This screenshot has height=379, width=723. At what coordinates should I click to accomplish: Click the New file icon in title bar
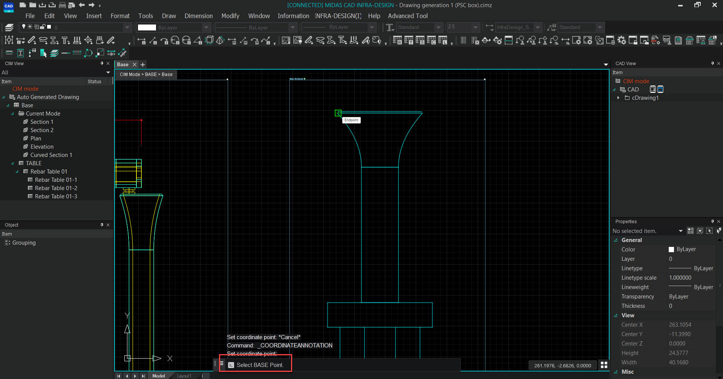[23, 5]
